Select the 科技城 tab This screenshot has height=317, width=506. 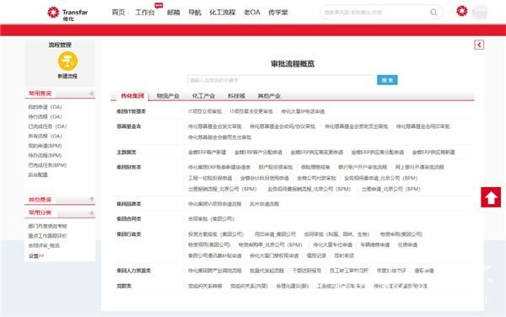[236, 96]
